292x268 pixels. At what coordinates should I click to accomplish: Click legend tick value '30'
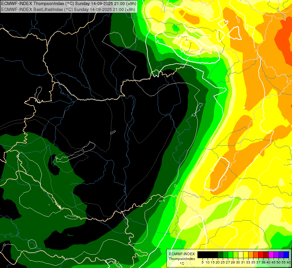click(x=238, y=262)
